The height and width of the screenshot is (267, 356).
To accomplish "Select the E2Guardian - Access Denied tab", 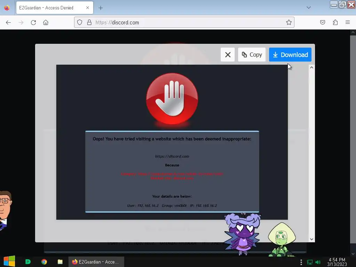I will [x=55, y=8].
